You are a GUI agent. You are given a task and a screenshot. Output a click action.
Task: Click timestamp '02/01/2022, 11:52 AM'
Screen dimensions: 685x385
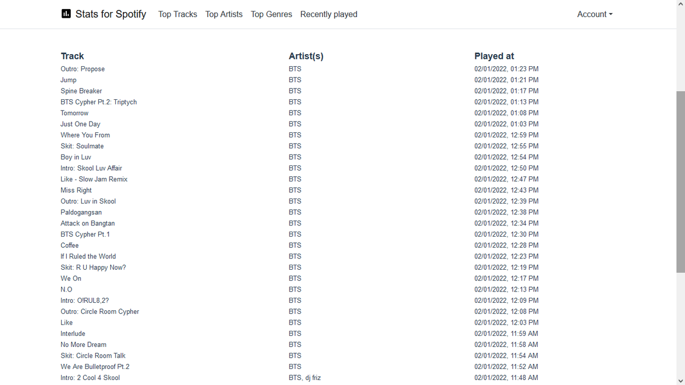pyautogui.click(x=506, y=367)
